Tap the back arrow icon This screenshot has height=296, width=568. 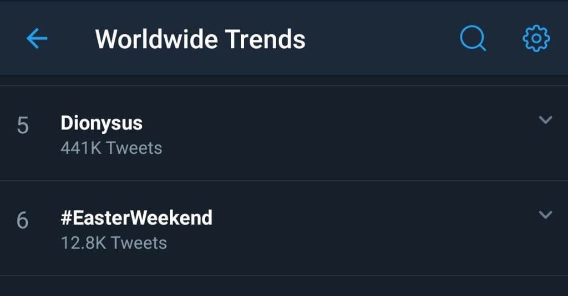[x=37, y=39]
